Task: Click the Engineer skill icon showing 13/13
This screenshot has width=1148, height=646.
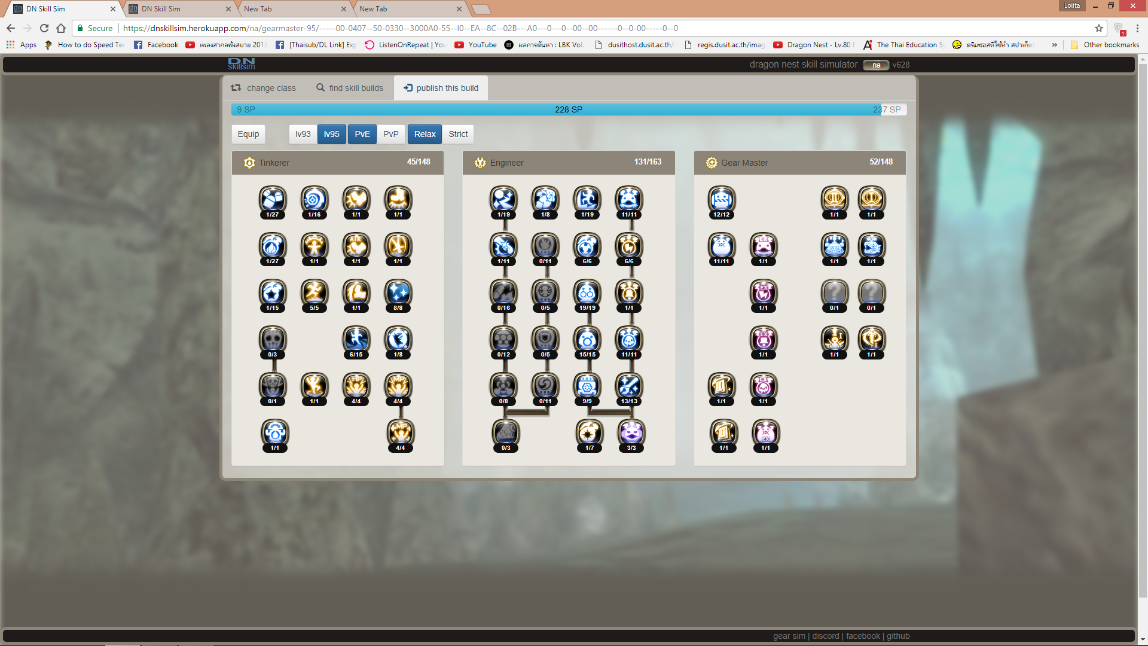Action: click(629, 386)
